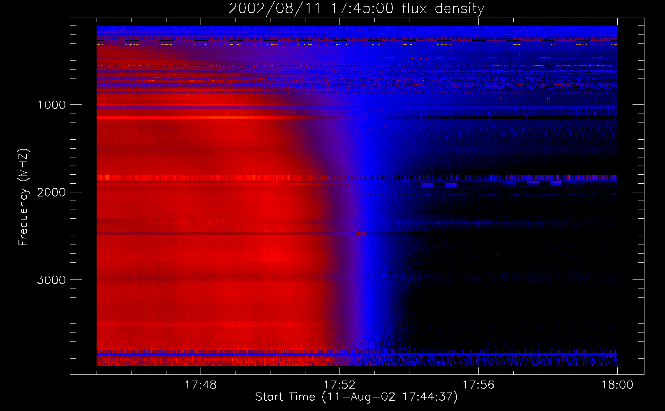The image size is (665, 411).
Task: Click the 17:48 time tick label
Action: pos(201,385)
